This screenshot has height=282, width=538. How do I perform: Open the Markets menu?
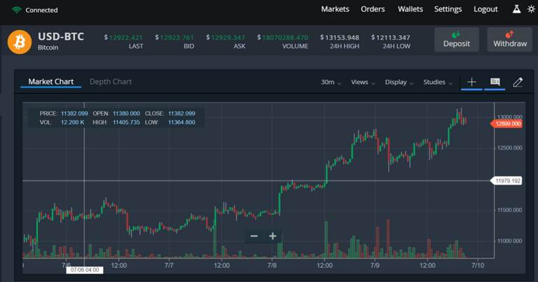335,9
